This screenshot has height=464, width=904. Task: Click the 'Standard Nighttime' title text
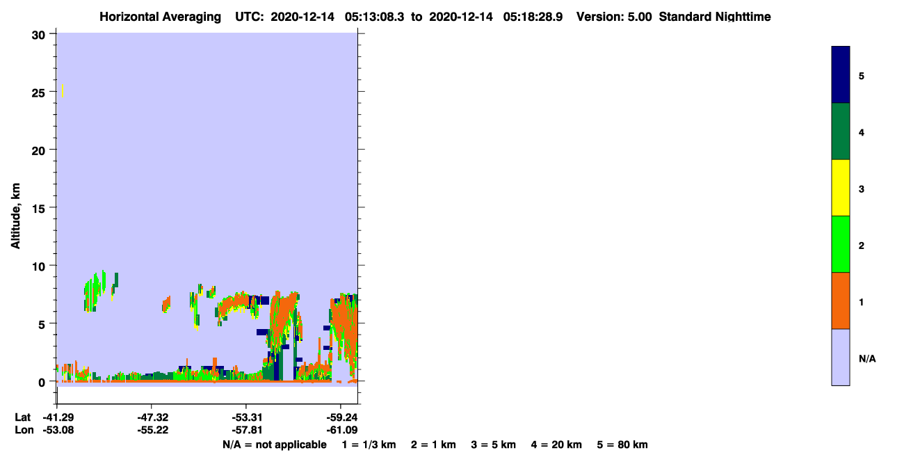pyautogui.click(x=715, y=17)
